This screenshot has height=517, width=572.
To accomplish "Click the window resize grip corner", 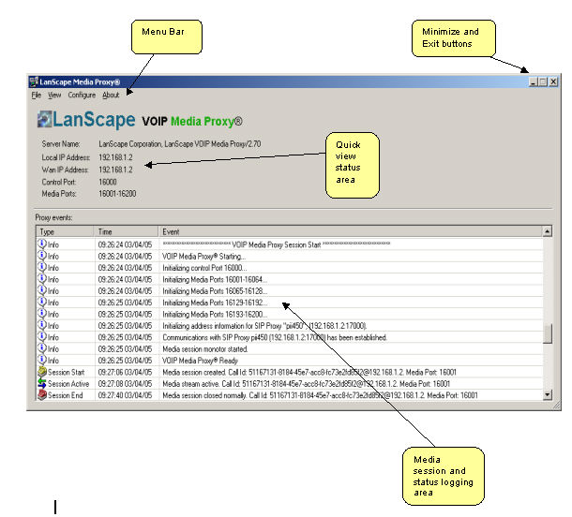I will click(557, 406).
